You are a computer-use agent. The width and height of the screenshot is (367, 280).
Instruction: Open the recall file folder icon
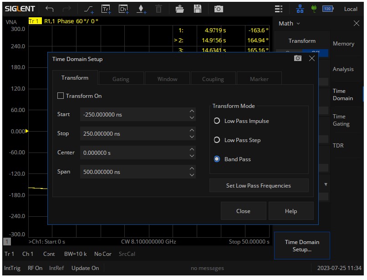(180, 9)
